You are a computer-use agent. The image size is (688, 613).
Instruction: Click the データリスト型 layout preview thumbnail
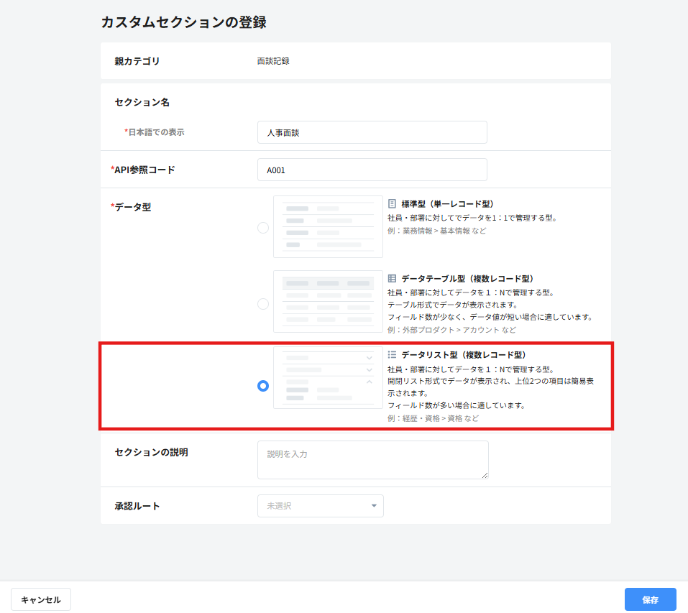[328, 378]
